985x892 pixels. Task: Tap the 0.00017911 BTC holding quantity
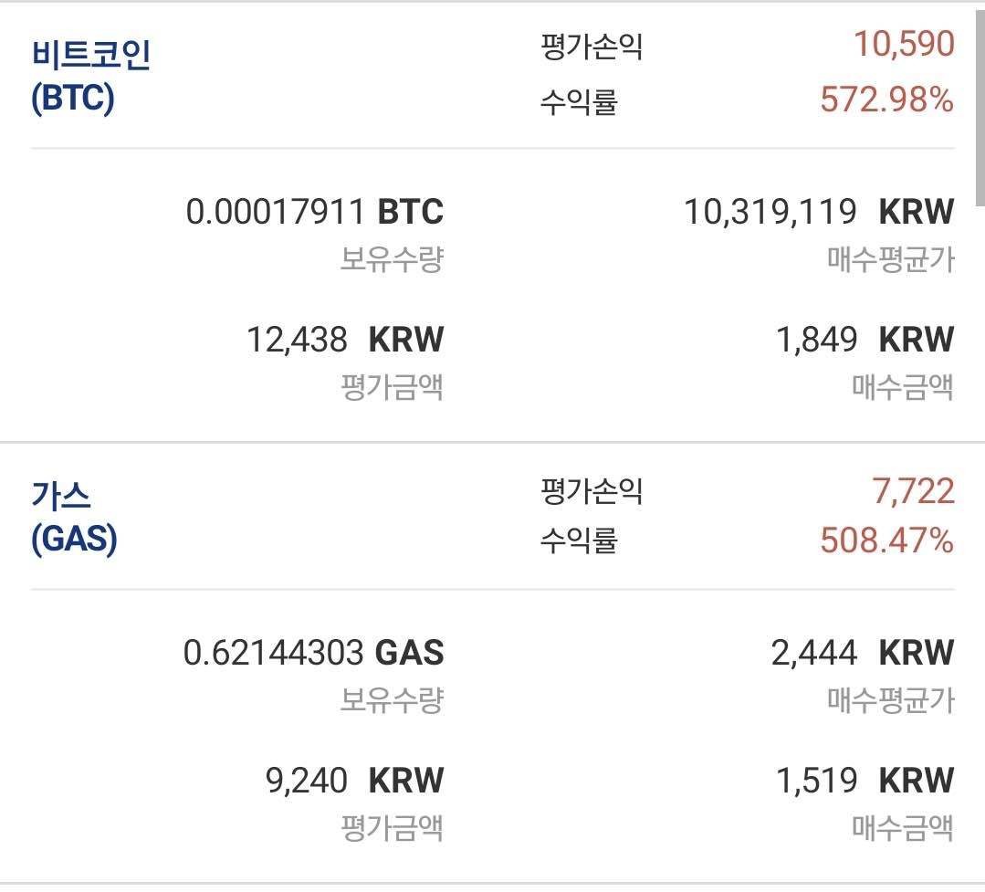314,212
